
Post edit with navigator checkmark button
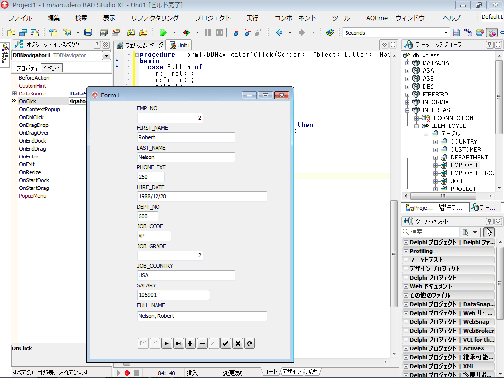click(x=225, y=343)
